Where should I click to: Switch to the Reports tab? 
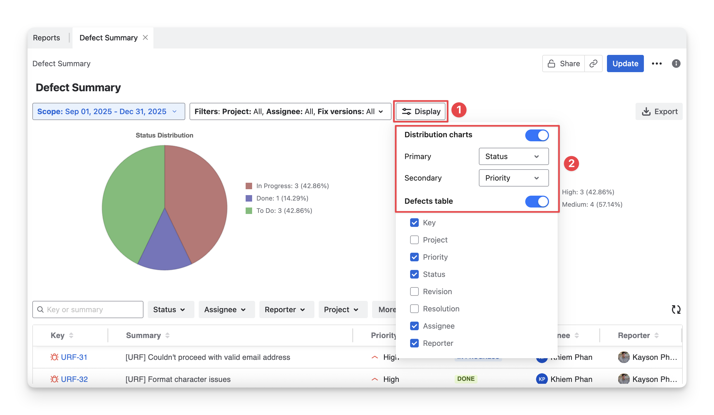point(46,38)
